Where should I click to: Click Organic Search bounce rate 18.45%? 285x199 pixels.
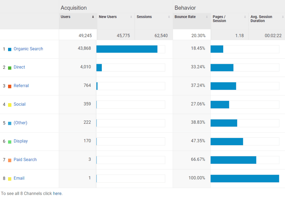pos(198,48)
